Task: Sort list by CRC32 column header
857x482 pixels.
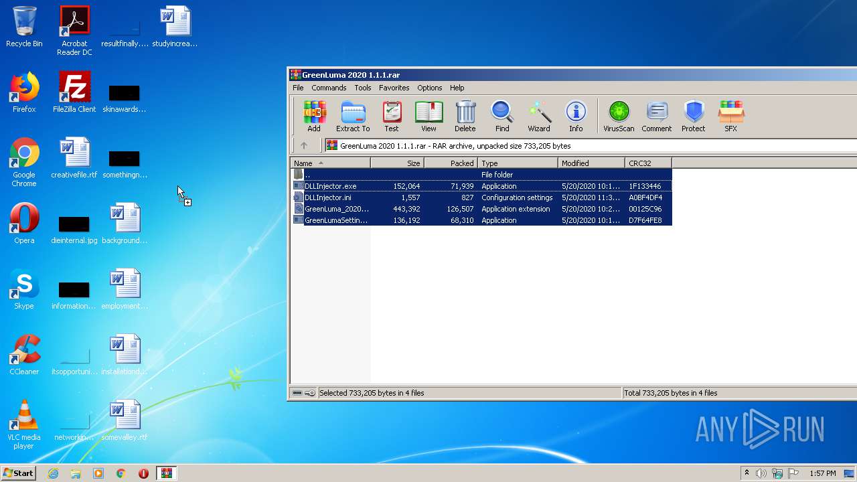Action: coord(649,163)
